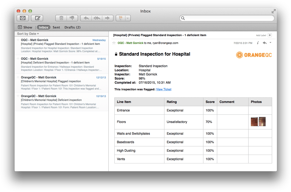The width and height of the screenshot is (291, 192).
Task: Click the Rating column header
Action: [x=183, y=102]
